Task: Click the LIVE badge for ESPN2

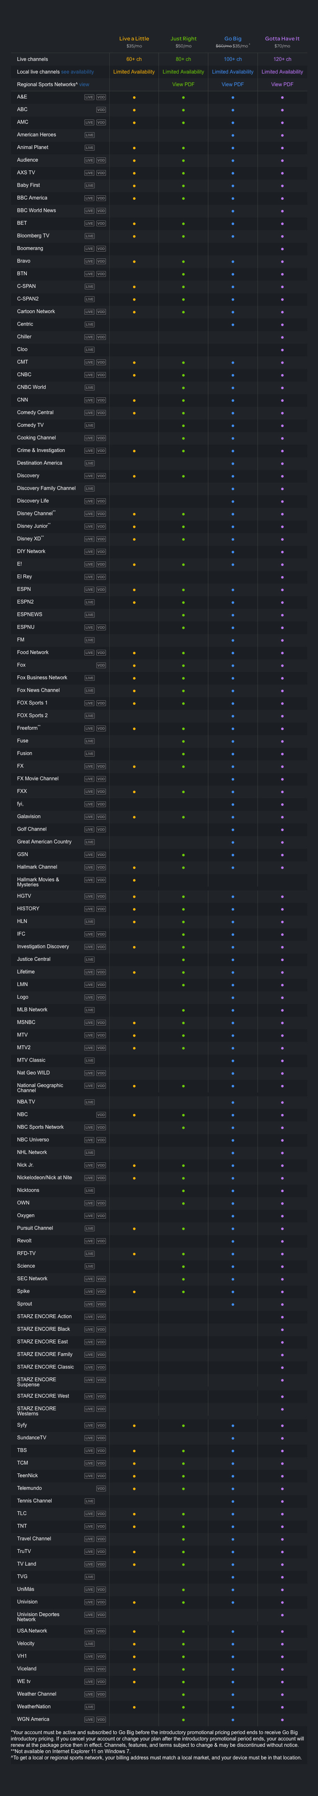Action: click(x=89, y=602)
